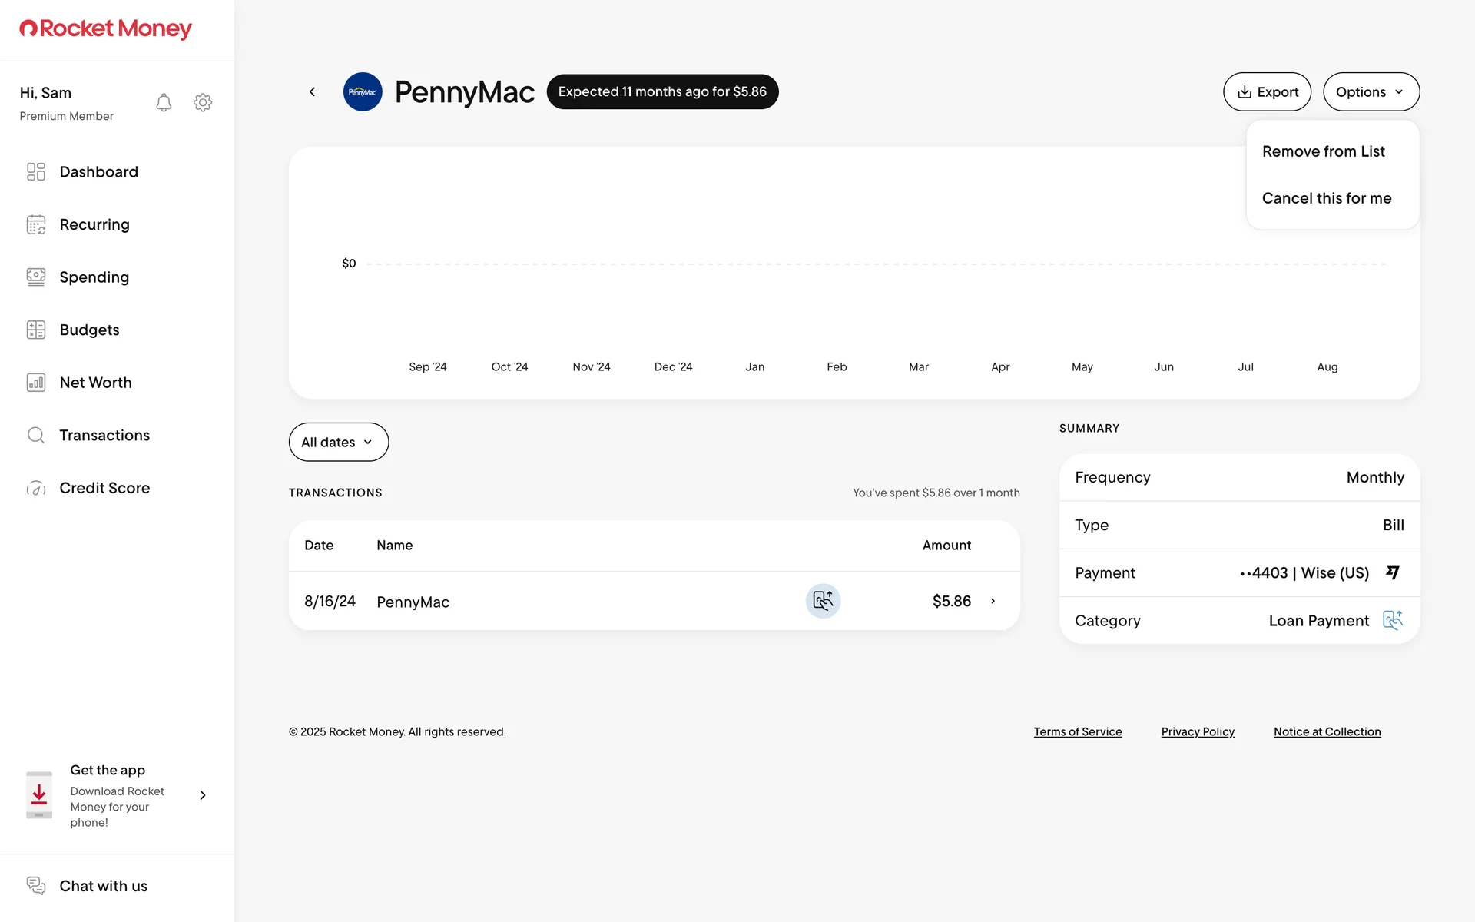Open account settings gear icon
Image resolution: width=1475 pixels, height=922 pixels.
(x=203, y=102)
